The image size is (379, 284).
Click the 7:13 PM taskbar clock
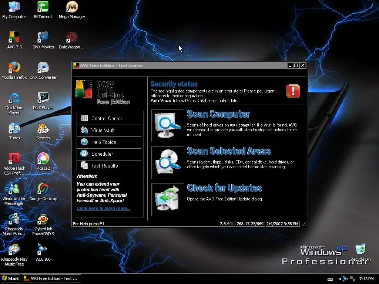[x=366, y=279]
